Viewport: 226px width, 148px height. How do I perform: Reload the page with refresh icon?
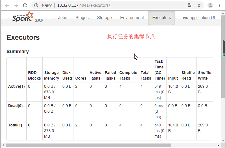pos(25,5)
